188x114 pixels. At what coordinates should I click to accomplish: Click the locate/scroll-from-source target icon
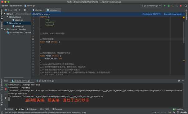click(x=16, y=10)
